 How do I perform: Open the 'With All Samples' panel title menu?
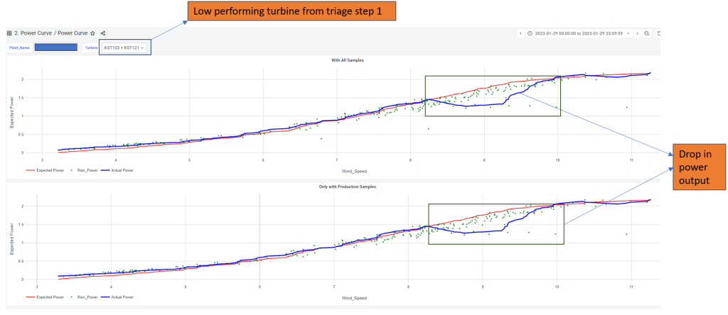pos(333,60)
